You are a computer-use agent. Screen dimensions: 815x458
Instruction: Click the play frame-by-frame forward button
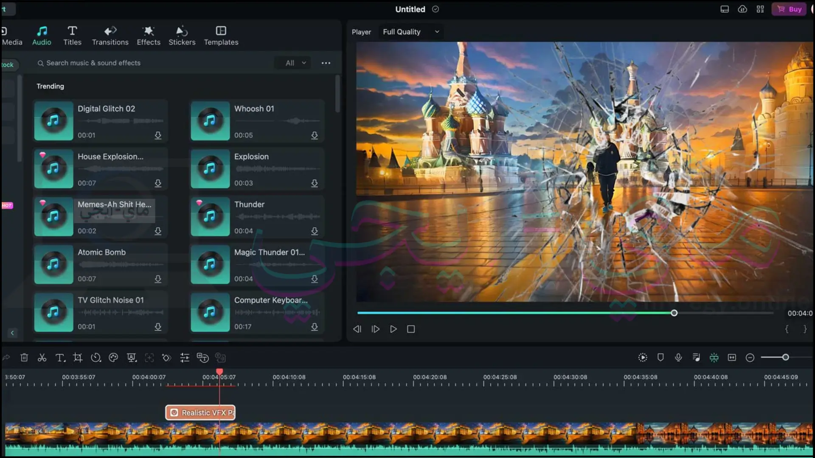(x=376, y=329)
